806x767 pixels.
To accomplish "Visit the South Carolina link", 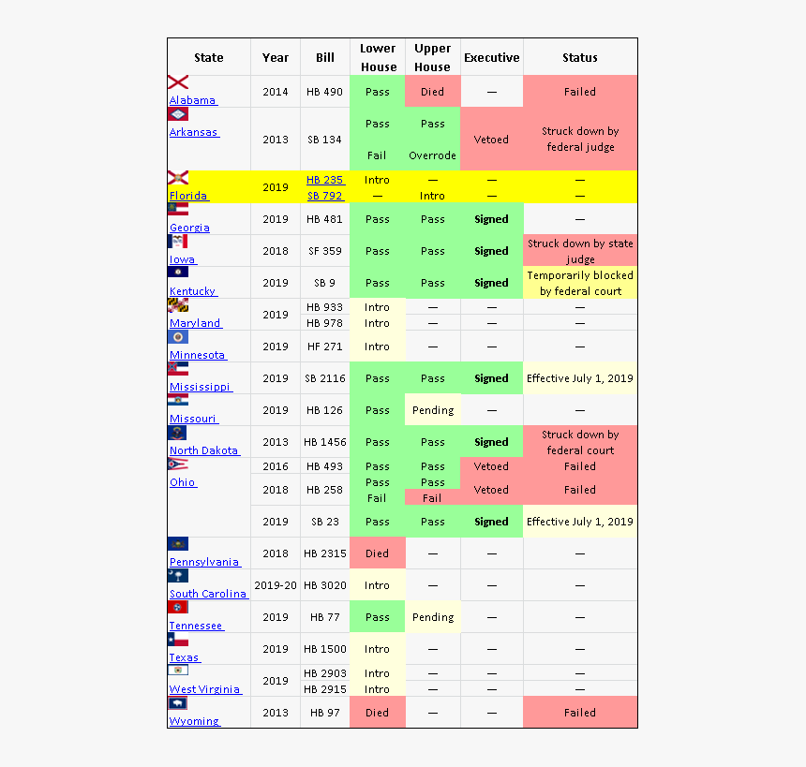I will [x=209, y=594].
